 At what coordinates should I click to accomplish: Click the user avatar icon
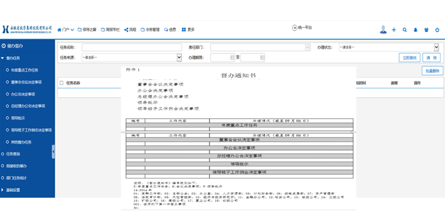point(383,29)
